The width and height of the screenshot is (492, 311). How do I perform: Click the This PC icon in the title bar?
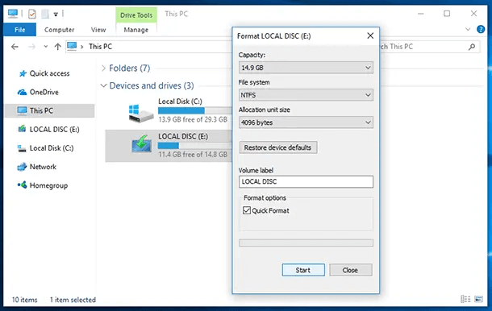click(13, 14)
